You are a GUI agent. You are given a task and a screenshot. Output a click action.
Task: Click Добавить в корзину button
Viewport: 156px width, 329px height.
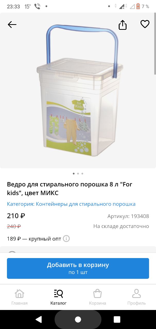click(x=78, y=268)
